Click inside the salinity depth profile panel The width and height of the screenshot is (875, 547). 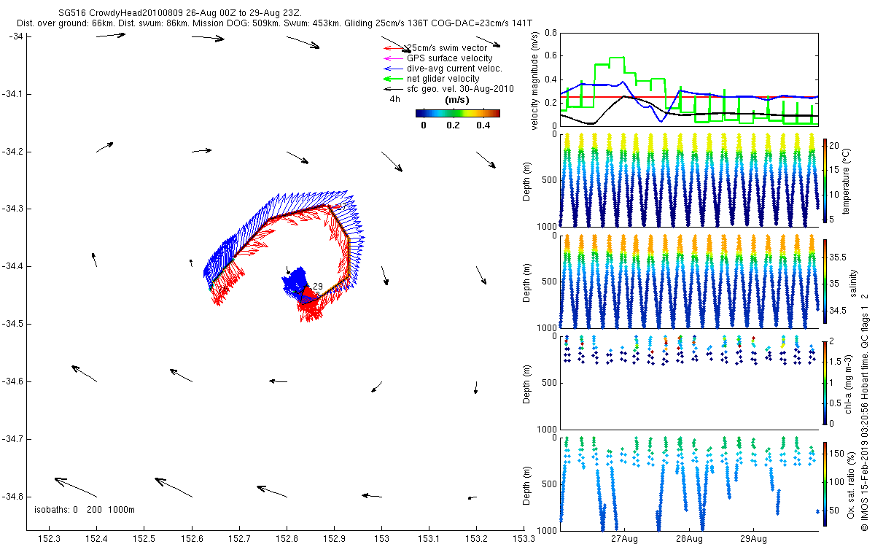pos(689,282)
